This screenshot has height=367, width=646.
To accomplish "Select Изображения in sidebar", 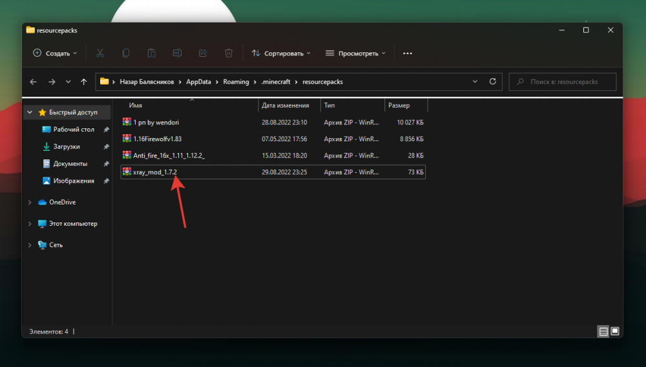I will (74, 181).
